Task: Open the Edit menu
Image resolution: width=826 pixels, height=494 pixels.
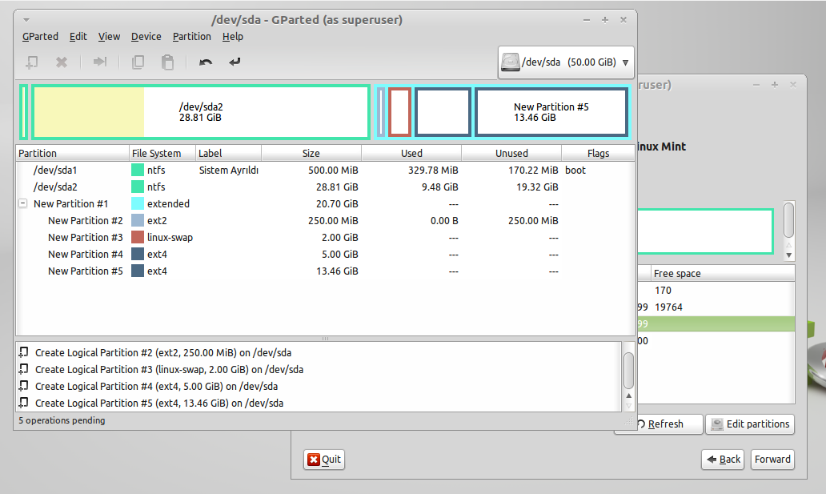Action: click(x=78, y=36)
